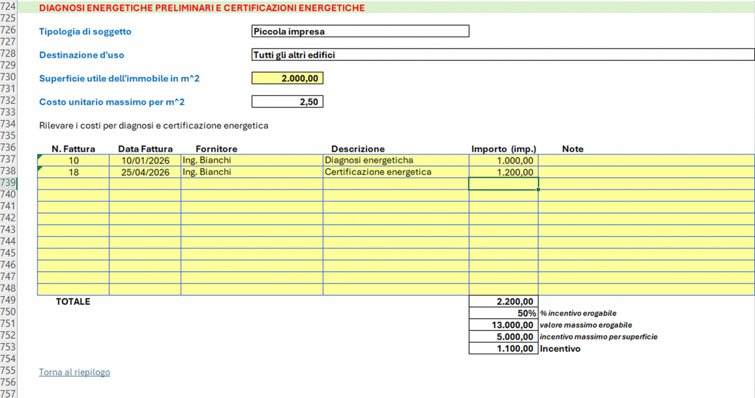The height and width of the screenshot is (398, 755).
Task: Click the "Torna al riepilogo" link
Action: pyautogui.click(x=74, y=372)
